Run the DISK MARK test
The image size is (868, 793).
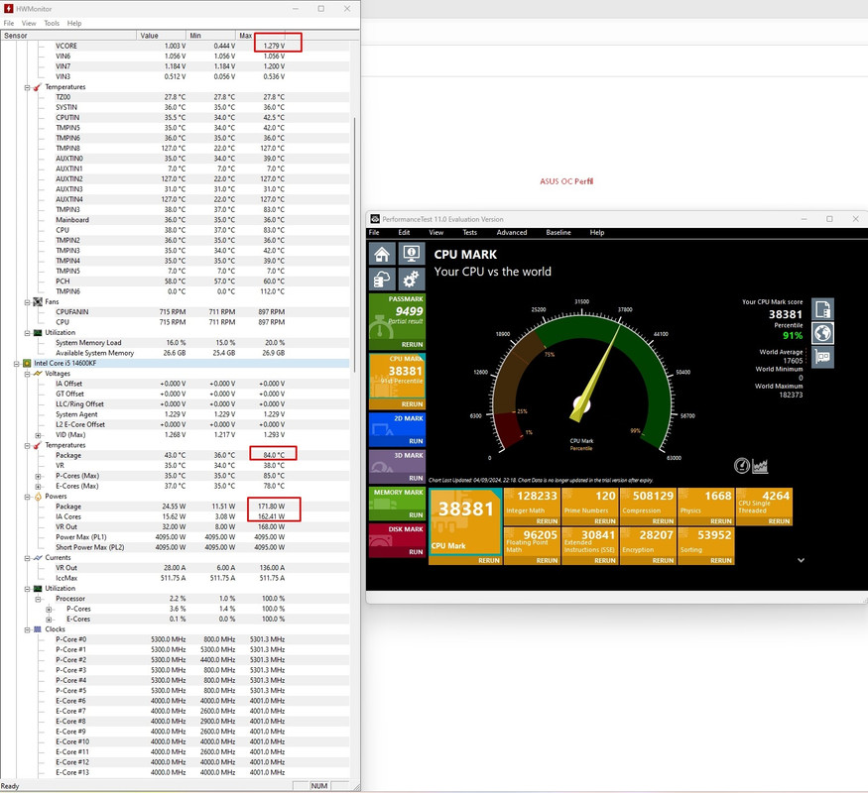tap(416, 552)
